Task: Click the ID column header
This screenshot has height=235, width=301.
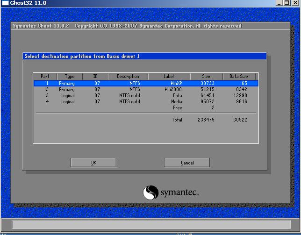Action: point(95,76)
